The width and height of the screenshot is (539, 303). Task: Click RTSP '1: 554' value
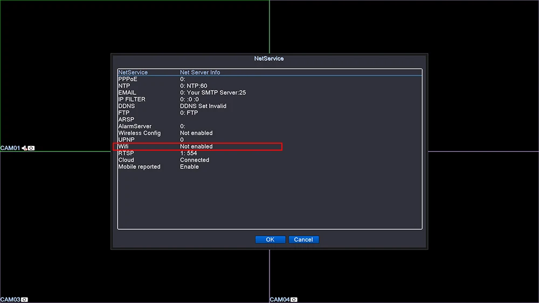(x=188, y=153)
